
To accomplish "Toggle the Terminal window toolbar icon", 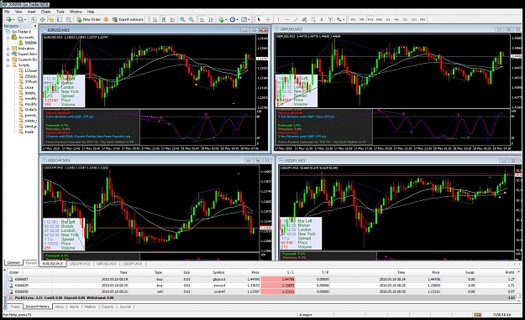I will [x=60, y=20].
